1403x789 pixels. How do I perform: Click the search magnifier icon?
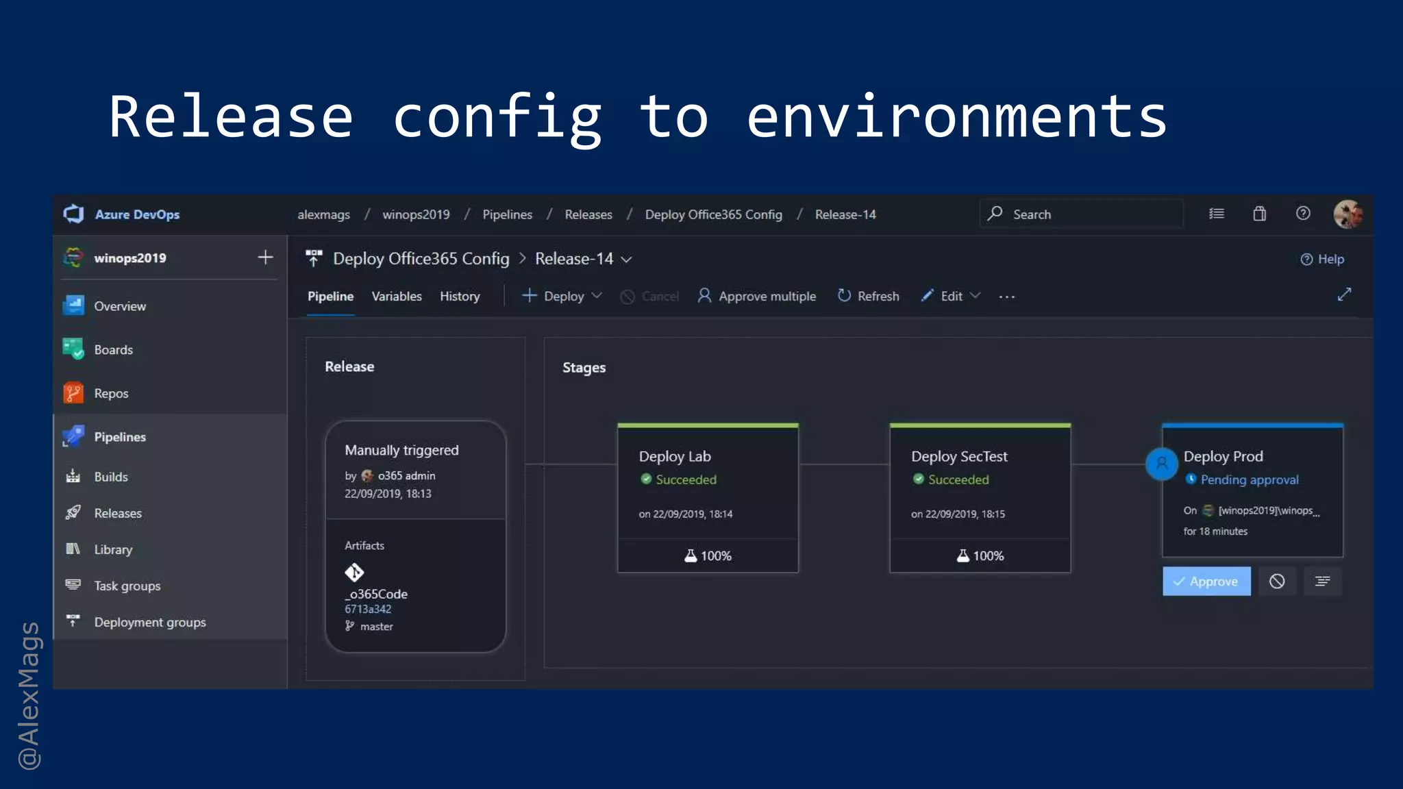995,214
